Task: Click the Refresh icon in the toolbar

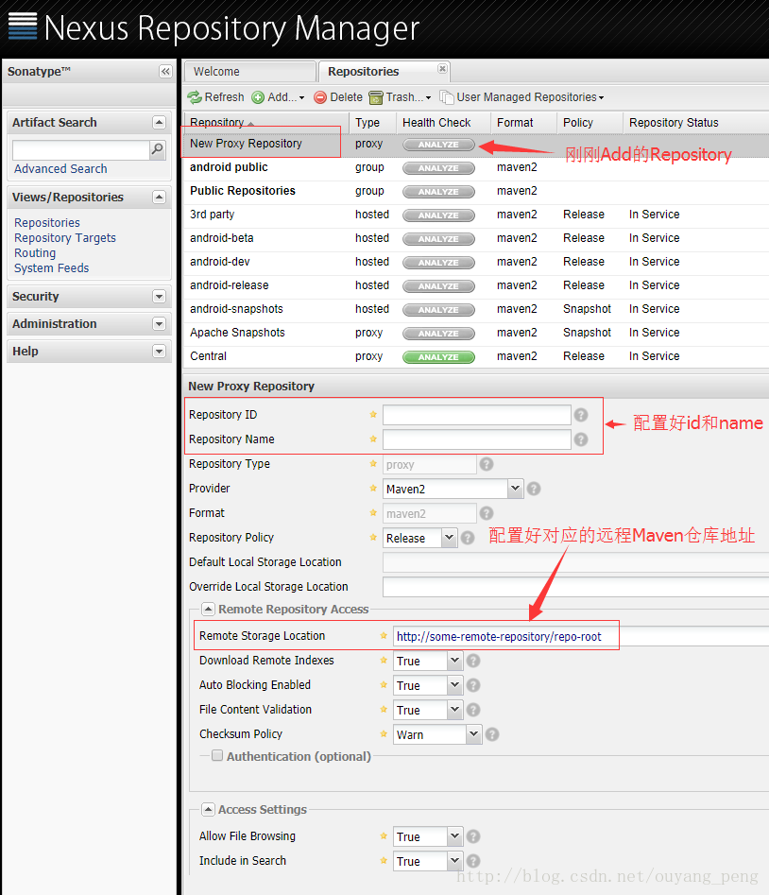Action: tap(195, 97)
